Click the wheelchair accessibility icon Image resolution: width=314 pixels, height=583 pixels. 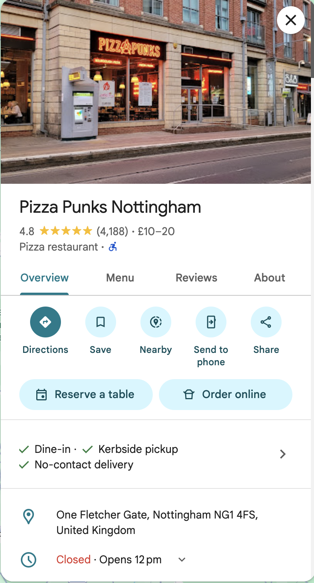tap(113, 247)
